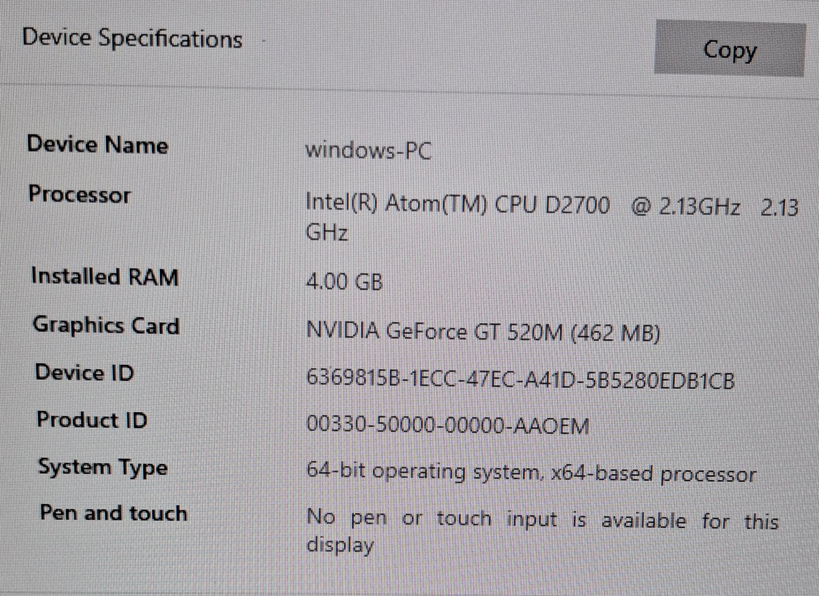The height and width of the screenshot is (596, 819).
Task: Click the Product ID label
Action: pyautogui.click(x=92, y=420)
